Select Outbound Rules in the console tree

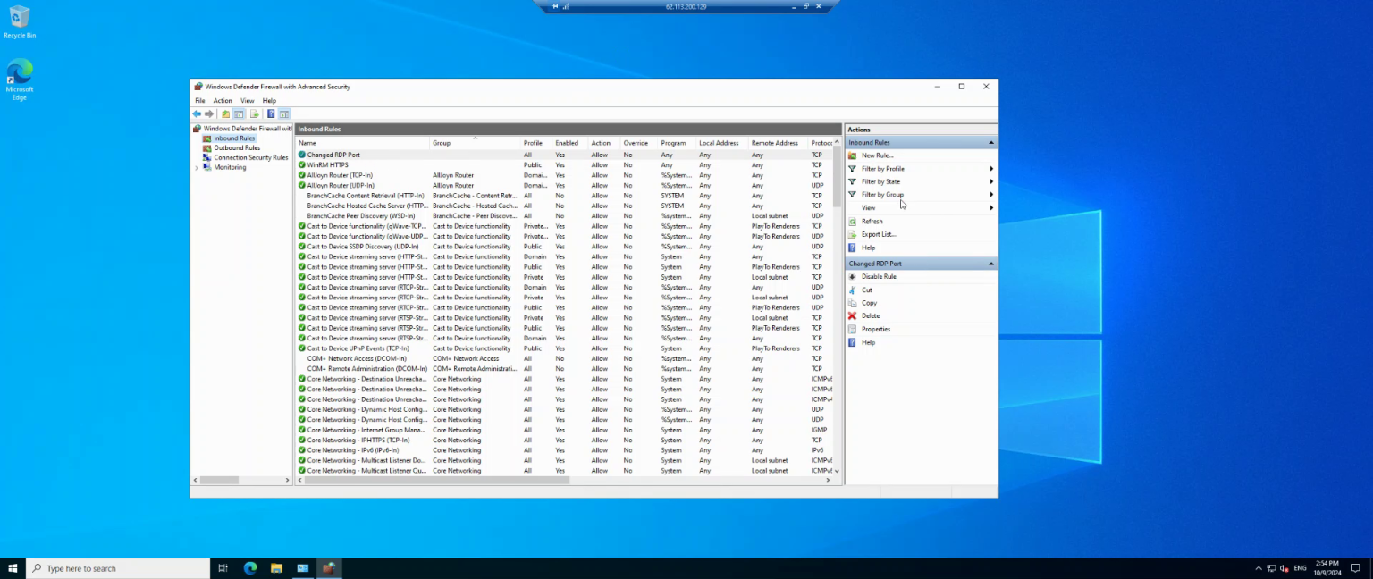coord(236,147)
